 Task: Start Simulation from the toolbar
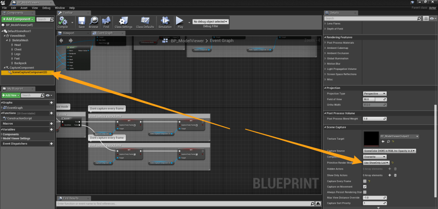[x=165, y=21]
